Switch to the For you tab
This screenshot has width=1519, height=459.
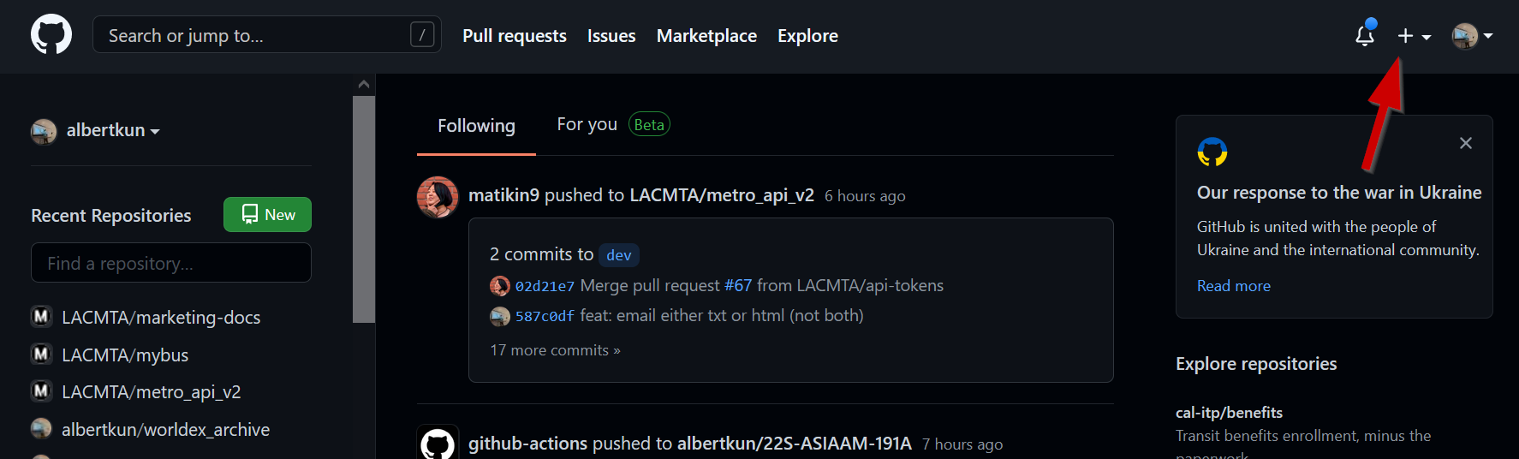point(587,125)
